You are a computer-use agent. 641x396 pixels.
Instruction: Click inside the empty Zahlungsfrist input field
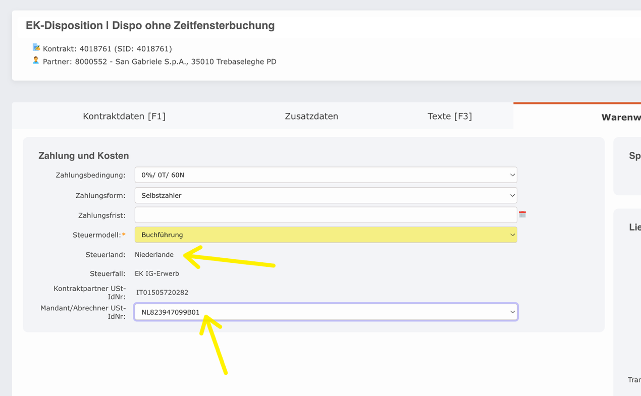[326, 214]
